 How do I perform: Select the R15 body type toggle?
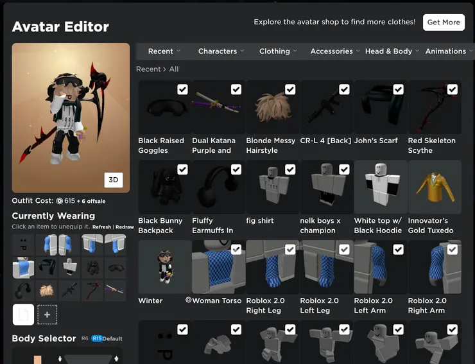(x=97, y=338)
